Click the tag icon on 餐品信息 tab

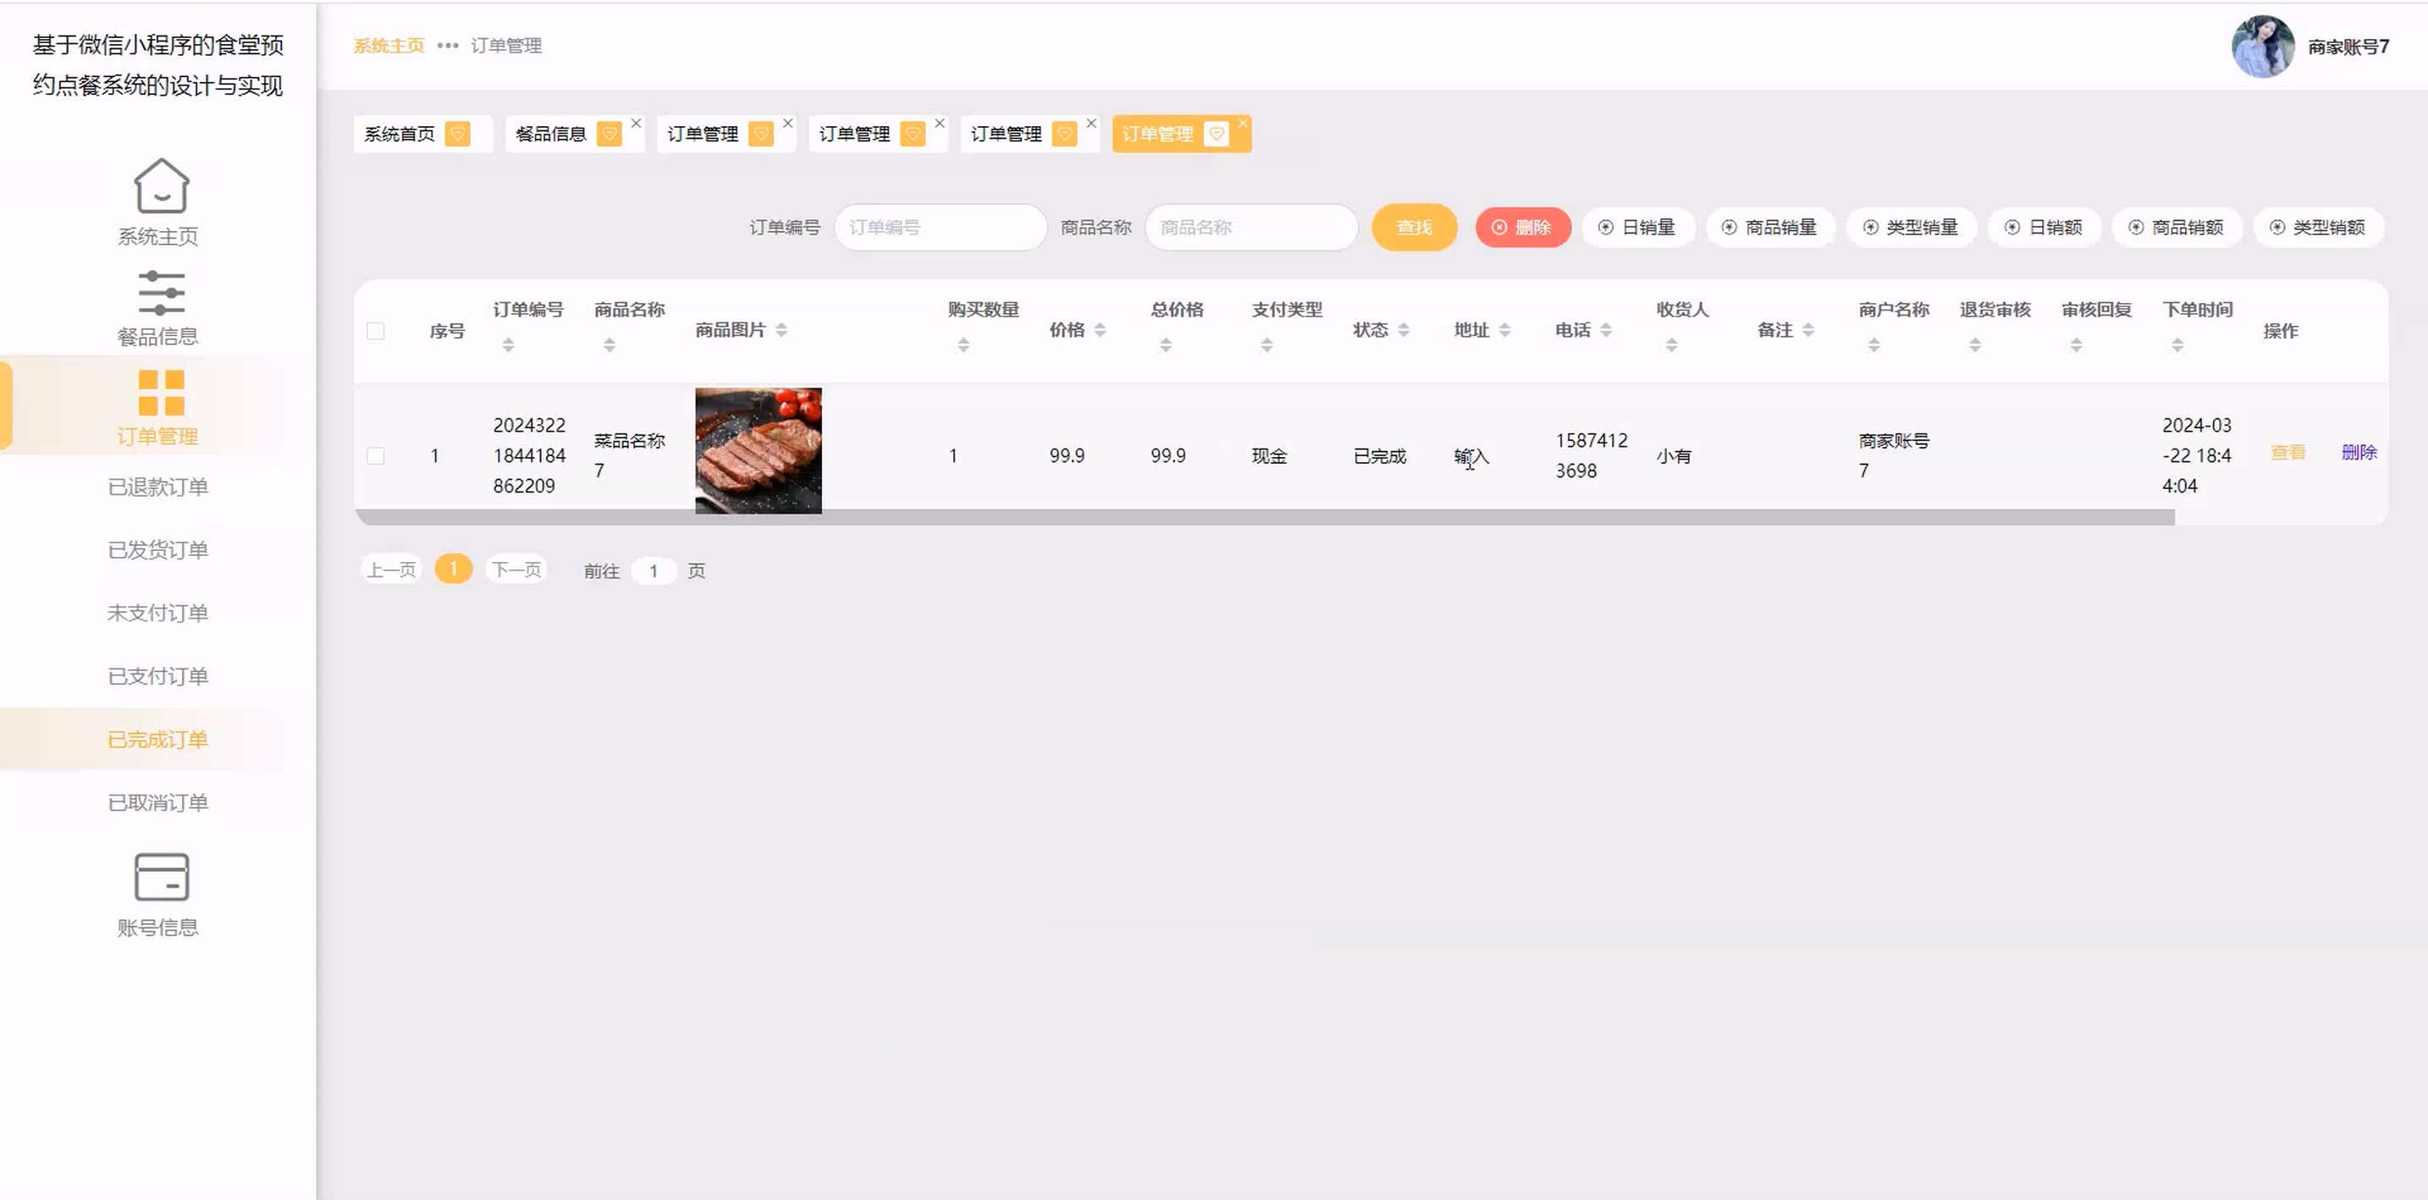[x=610, y=134]
